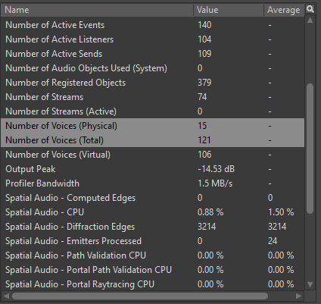Image resolution: width=321 pixels, height=304 pixels.
Task: Click the horizontal scrollbar thumb
Action: (140, 296)
